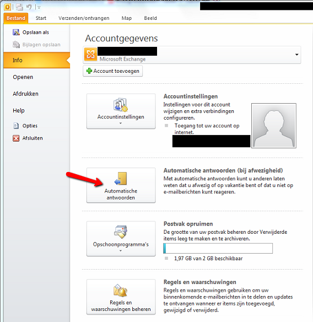Open Automatische antwoorden door icon button

point(121,185)
